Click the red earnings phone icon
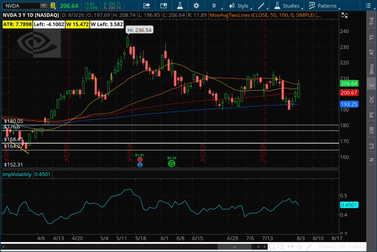 140,160
